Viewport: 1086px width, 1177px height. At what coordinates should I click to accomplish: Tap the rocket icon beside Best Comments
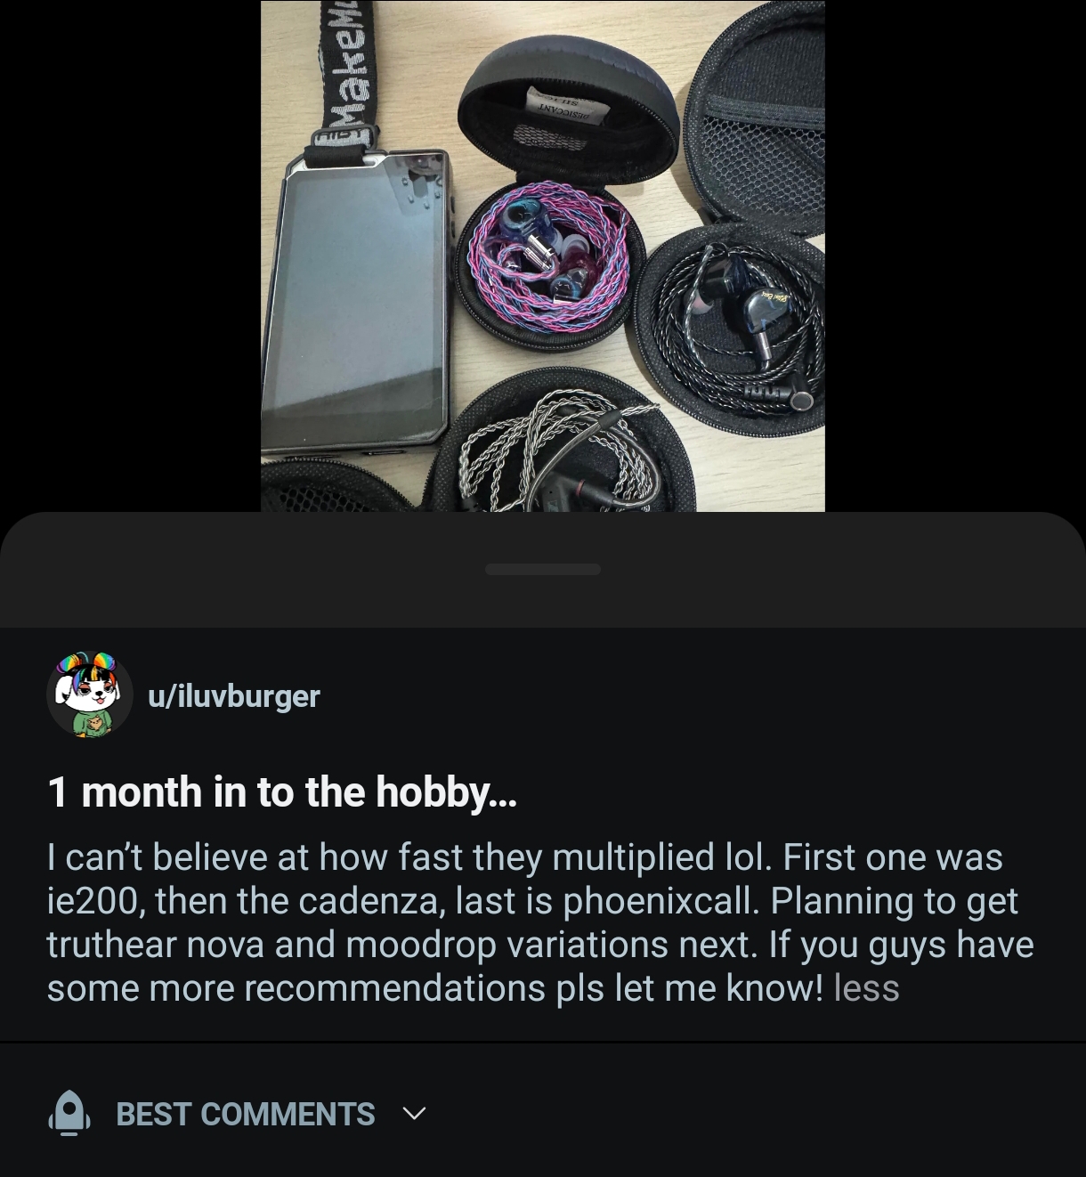pos(69,1113)
